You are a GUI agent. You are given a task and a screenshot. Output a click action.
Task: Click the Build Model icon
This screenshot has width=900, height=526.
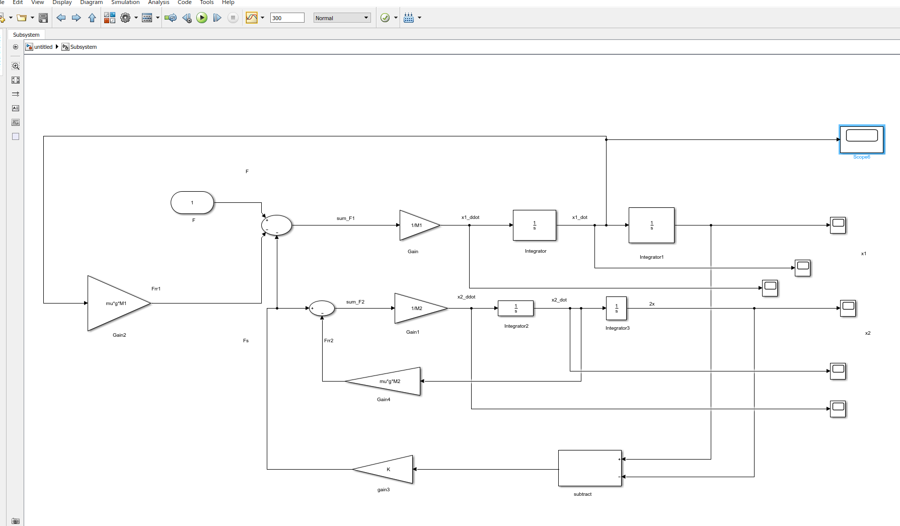409,18
